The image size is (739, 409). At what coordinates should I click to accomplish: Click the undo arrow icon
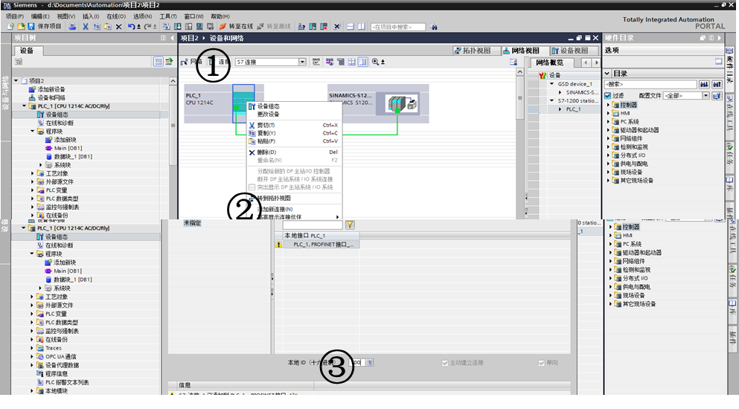(x=131, y=26)
